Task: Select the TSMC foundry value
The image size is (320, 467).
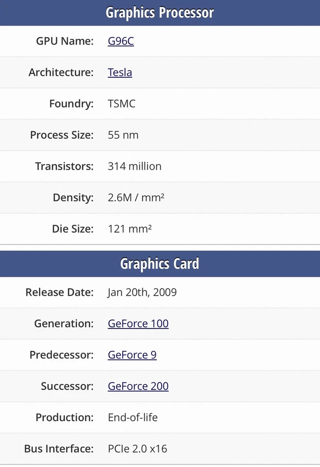Action: [121, 104]
